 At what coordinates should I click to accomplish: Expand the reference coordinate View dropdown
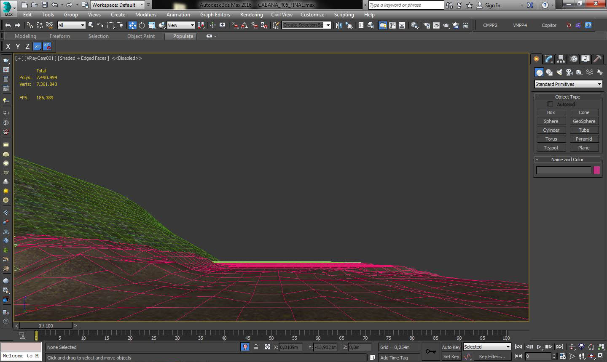pos(181,25)
